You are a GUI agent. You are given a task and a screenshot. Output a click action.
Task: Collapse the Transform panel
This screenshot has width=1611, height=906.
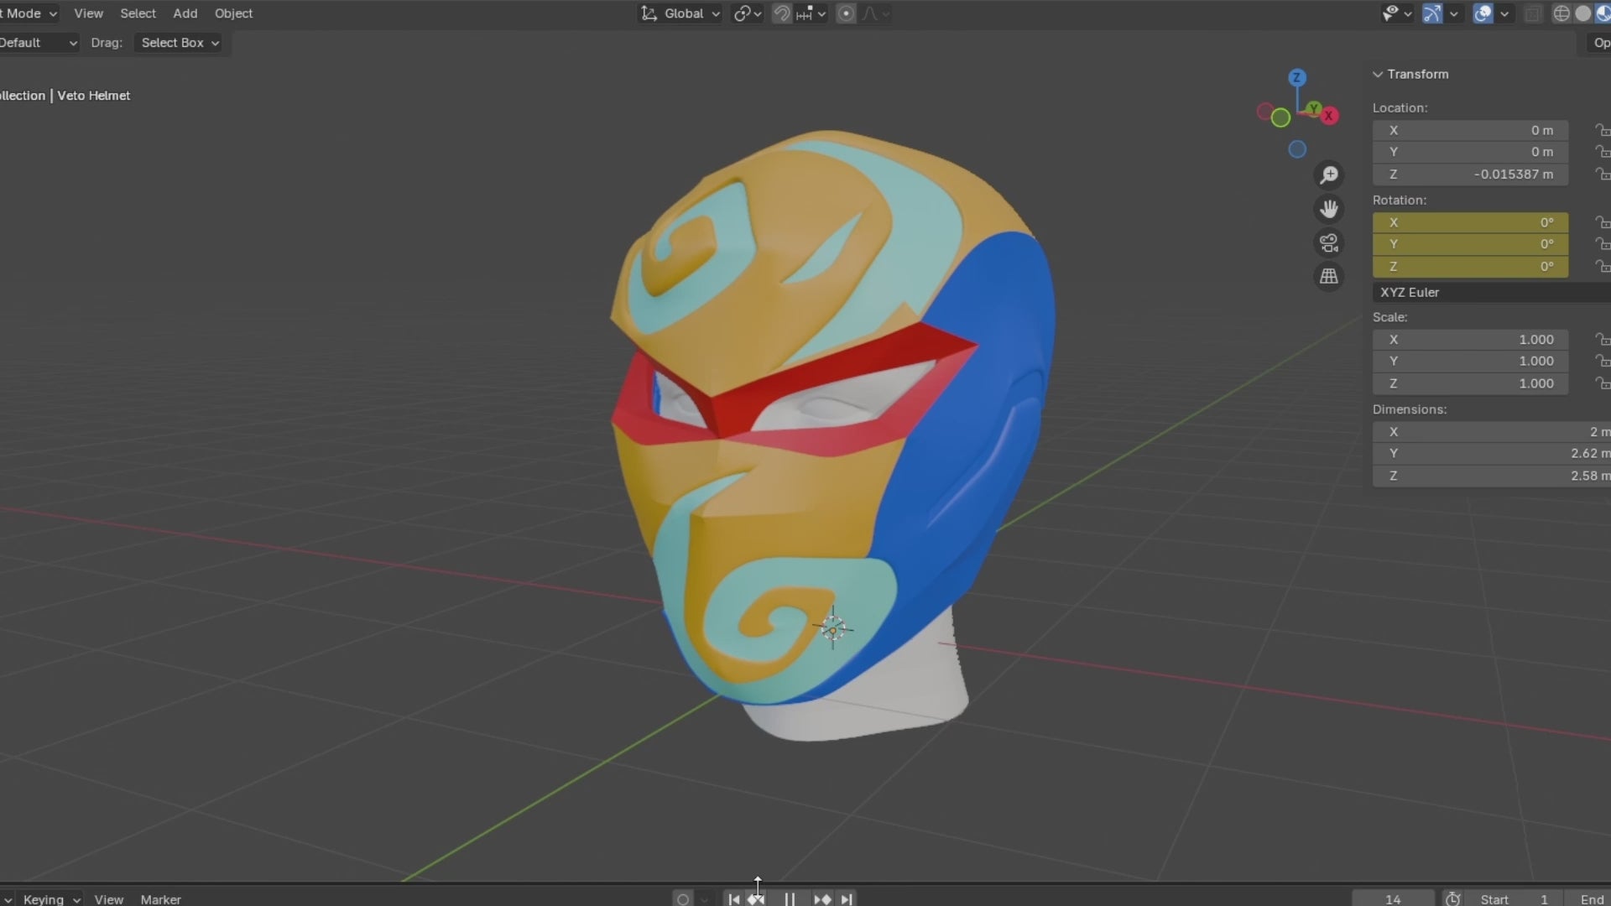point(1378,74)
